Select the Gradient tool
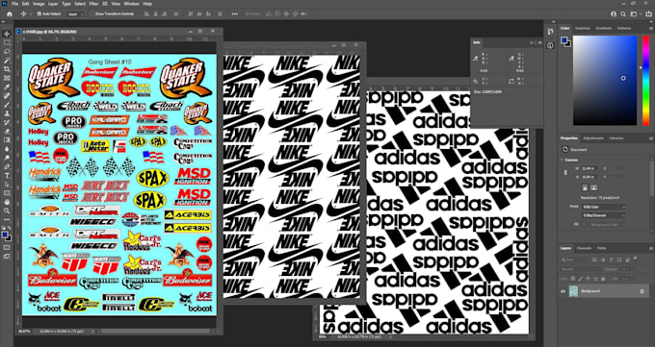 (7, 140)
